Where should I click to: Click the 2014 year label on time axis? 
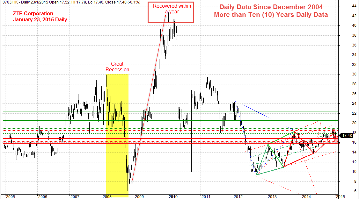306,196
